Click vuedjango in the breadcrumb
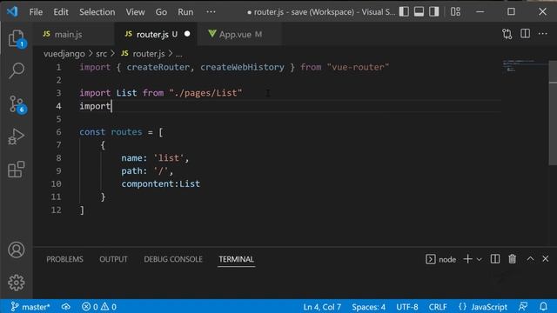The width and height of the screenshot is (557, 313). [x=64, y=54]
